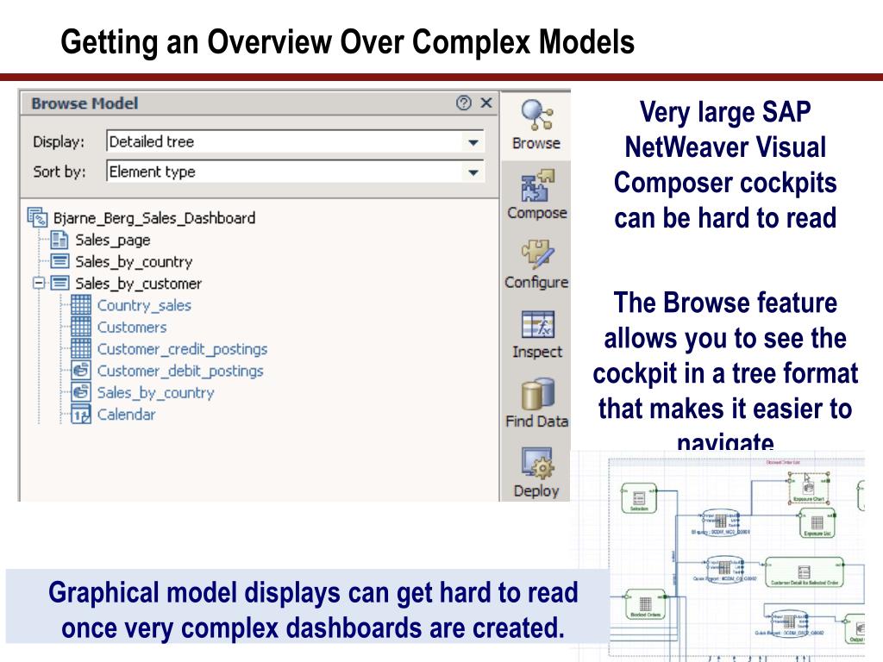883x662 pixels.
Task: Open the Configure task panel icon
Action: coord(537,254)
